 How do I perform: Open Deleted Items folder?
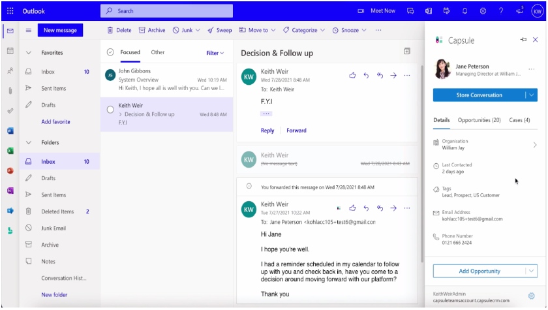(x=60, y=211)
